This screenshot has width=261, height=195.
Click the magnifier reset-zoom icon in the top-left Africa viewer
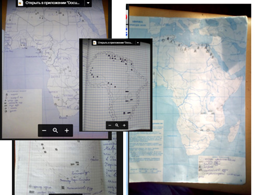55,130
